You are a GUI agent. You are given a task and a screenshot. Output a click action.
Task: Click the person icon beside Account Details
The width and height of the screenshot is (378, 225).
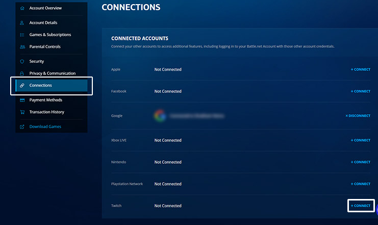coord(22,22)
